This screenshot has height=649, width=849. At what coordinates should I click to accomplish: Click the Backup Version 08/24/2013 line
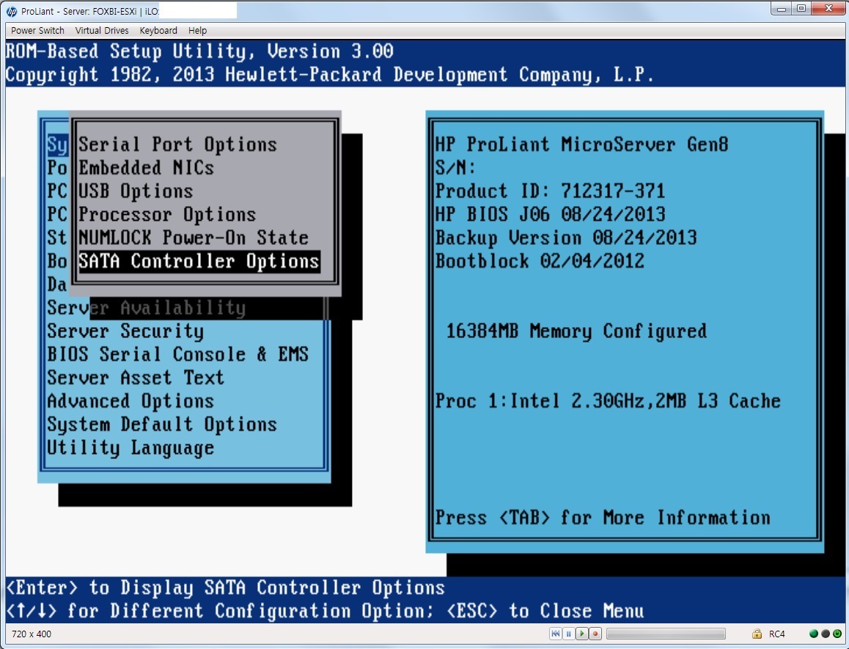[x=566, y=238]
